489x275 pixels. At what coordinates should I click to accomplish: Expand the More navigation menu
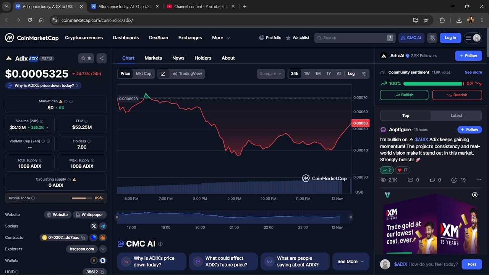coord(221,38)
